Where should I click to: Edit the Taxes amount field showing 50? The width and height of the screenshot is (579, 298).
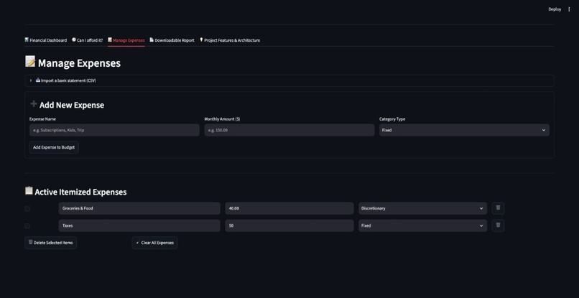(289, 225)
